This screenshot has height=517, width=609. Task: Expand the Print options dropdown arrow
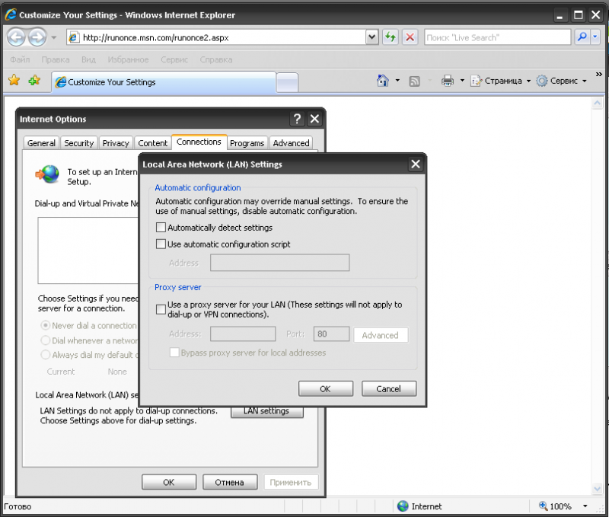(x=462, y=81)
